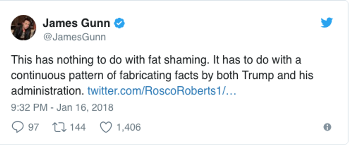Open the tweet info circle icon
Image resolution: width=354 pixels, height=148 pixels.
327,127
